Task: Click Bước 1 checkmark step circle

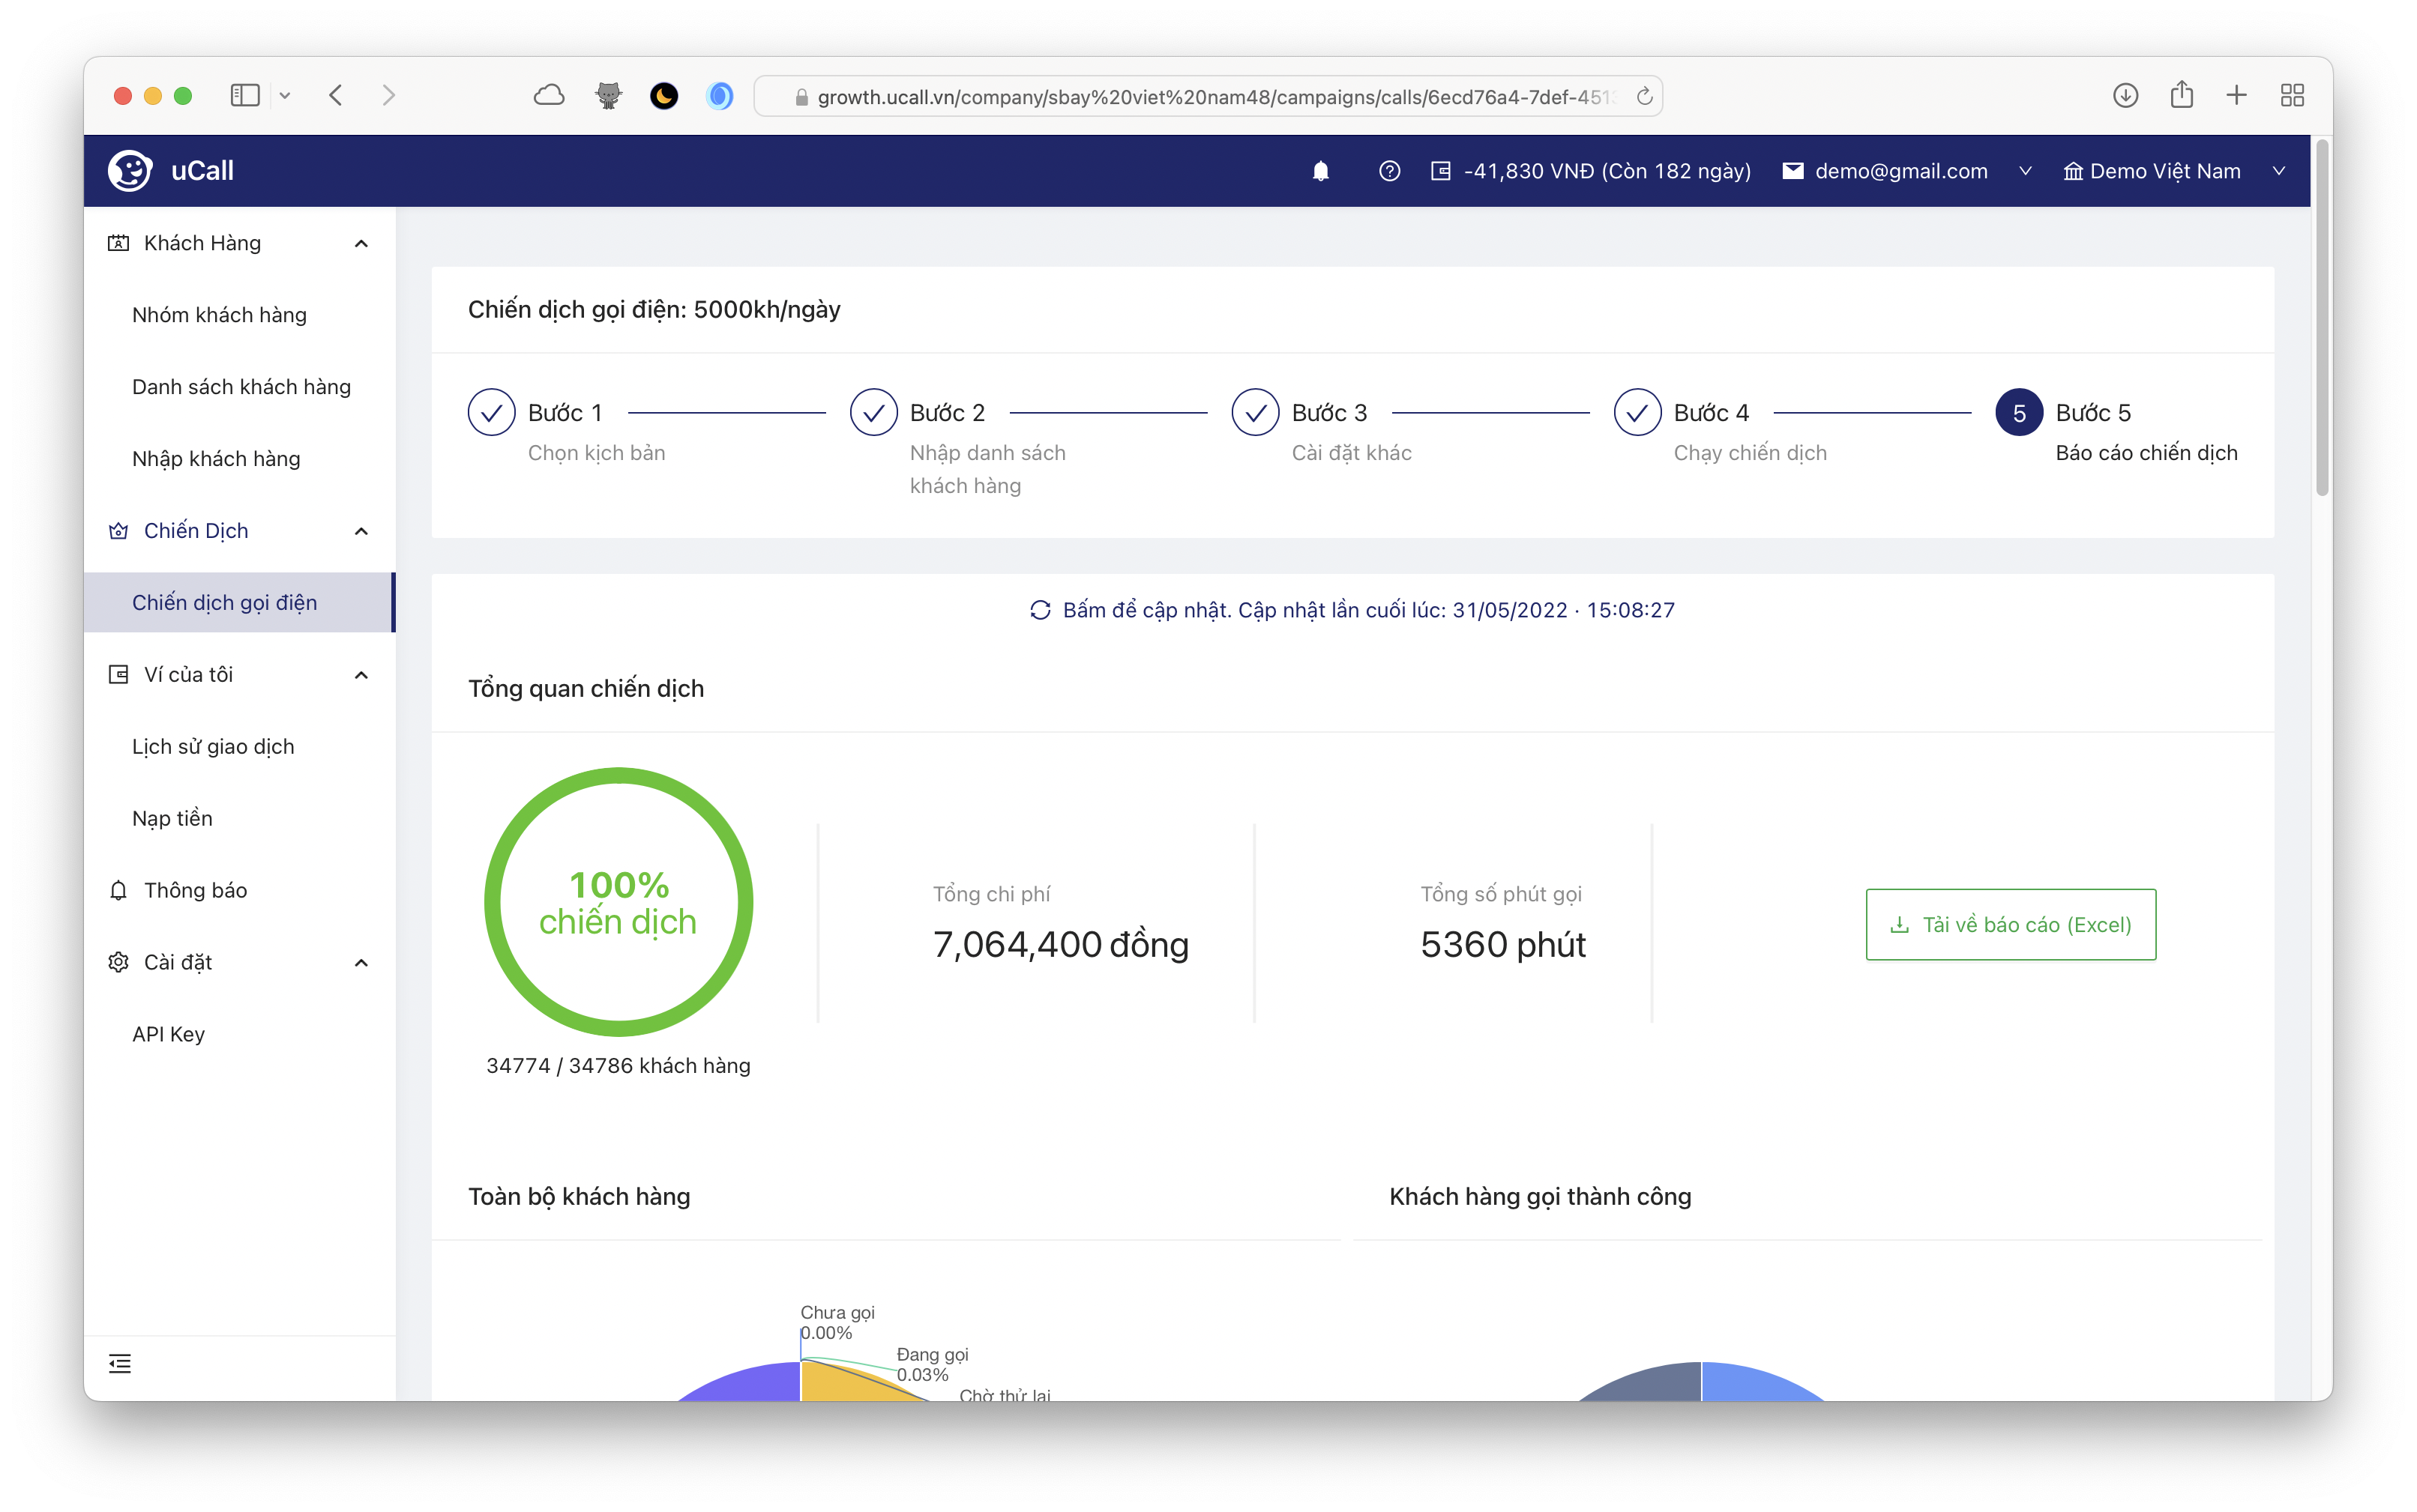Action: tap(491, 413)
